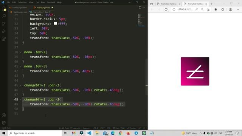
Task: Select the active Animated Hamburger browser tab
Action: (195, 4)
